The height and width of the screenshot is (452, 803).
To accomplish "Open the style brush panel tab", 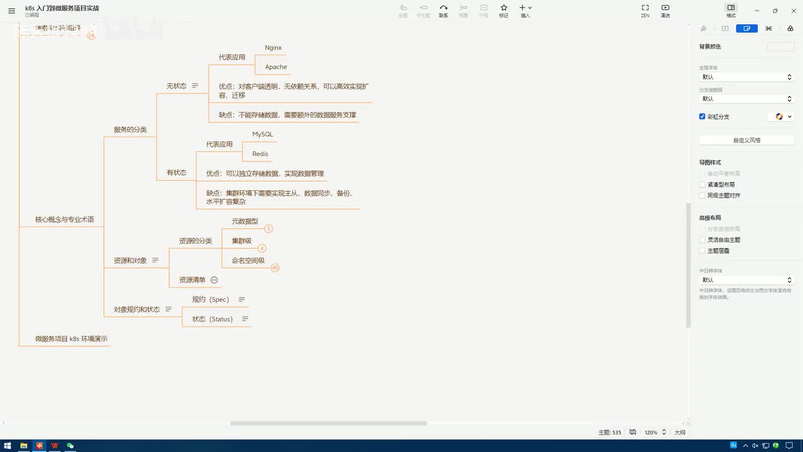I will tap(703, 29).
